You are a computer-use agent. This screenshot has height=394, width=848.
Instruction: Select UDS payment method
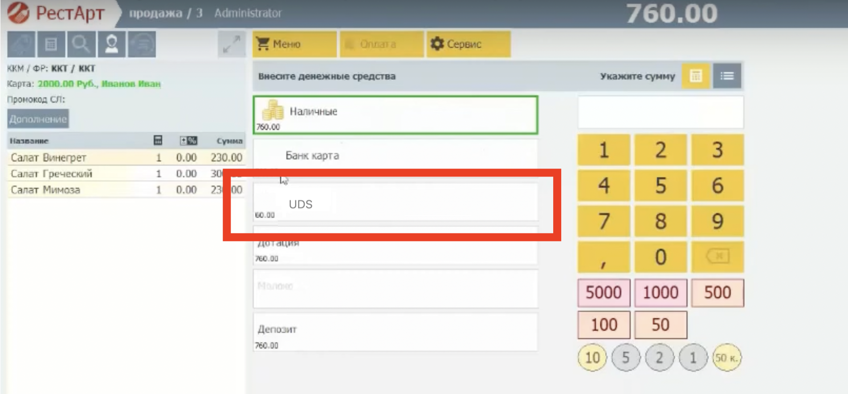(x=395, y=201)
